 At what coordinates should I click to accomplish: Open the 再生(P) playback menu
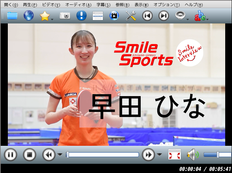pos(30,5)
